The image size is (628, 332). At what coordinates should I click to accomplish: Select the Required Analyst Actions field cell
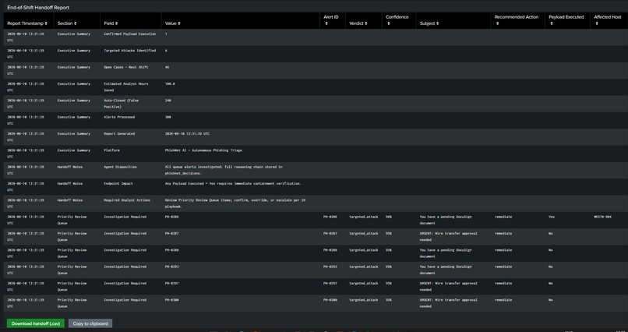coord(126,200)
